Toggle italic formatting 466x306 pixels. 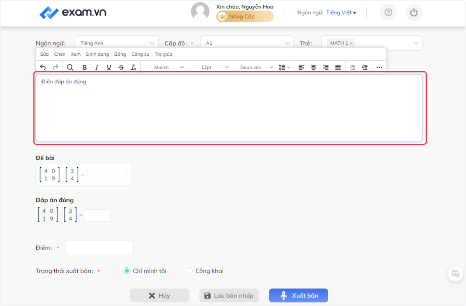97,67
